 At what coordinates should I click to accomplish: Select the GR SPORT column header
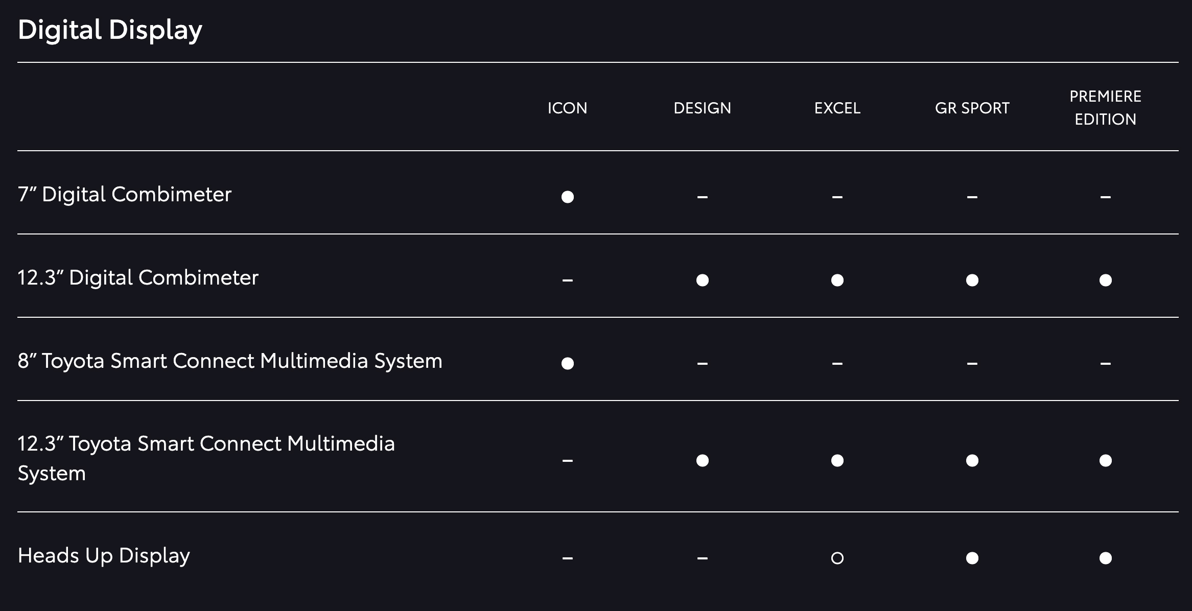[972, 108]
